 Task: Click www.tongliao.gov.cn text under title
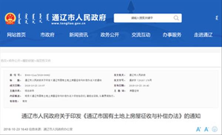click(x=68, y=24)
